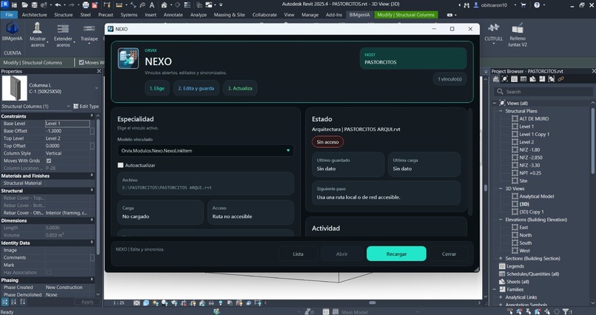Click the Save icon in quick-access toolbar
The height and width of the screenshot is (315, 596).
(x=35, y=5)
